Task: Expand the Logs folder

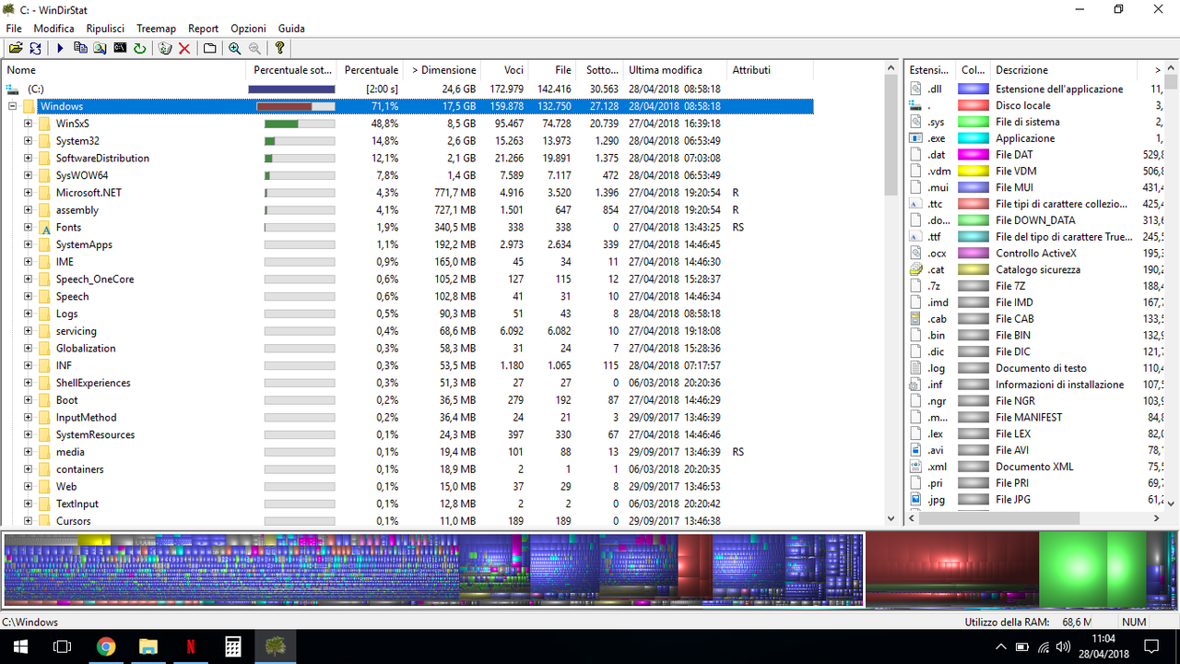Action: click(29, 314)
